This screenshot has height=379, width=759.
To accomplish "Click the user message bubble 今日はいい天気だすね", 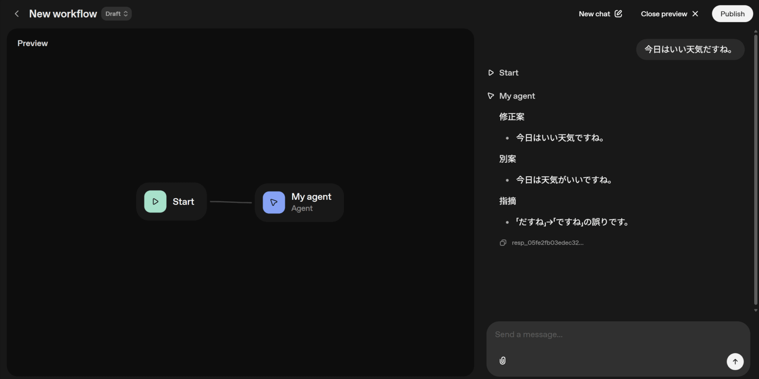I will click(690, 50).
